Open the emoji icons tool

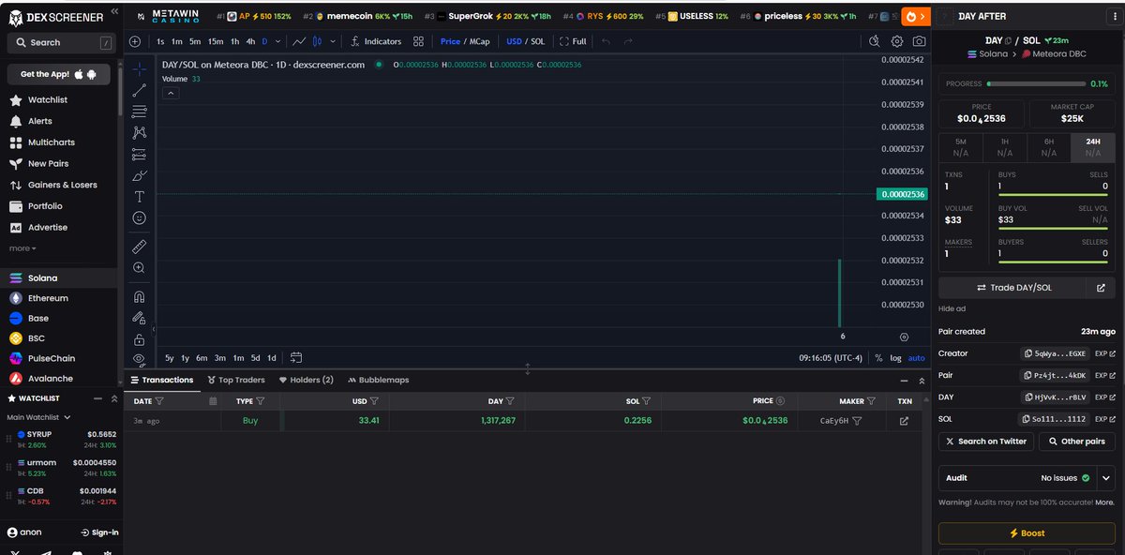point(139,217)
